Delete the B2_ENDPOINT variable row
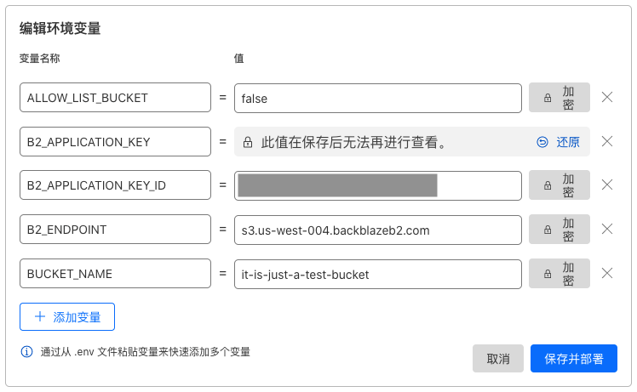 [607, 230]
